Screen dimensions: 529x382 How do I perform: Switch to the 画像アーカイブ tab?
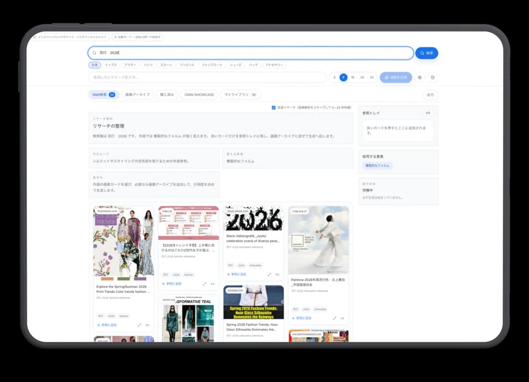138,95
